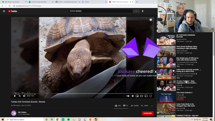Save video to a playlist
Viewport: 215px width, 121px height.
pyautogui.click(x=144, y=106)
